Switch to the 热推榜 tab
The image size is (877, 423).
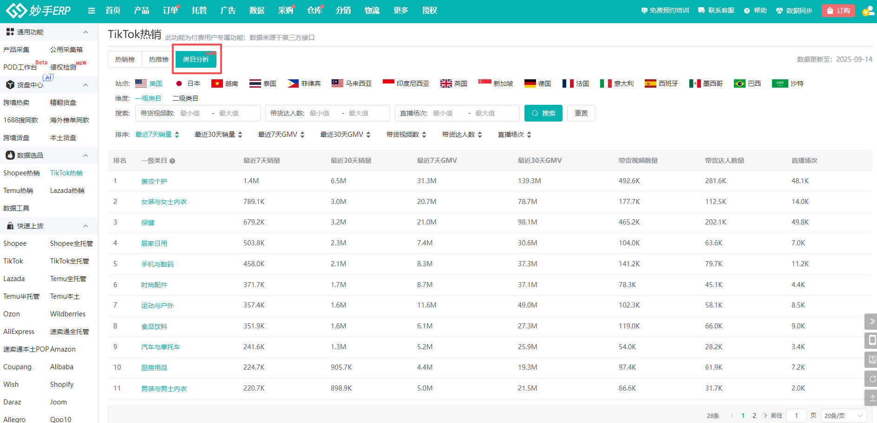158,59
